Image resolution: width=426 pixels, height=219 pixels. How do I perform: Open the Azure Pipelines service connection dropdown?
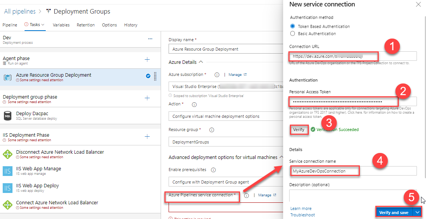tap(226, 207)
